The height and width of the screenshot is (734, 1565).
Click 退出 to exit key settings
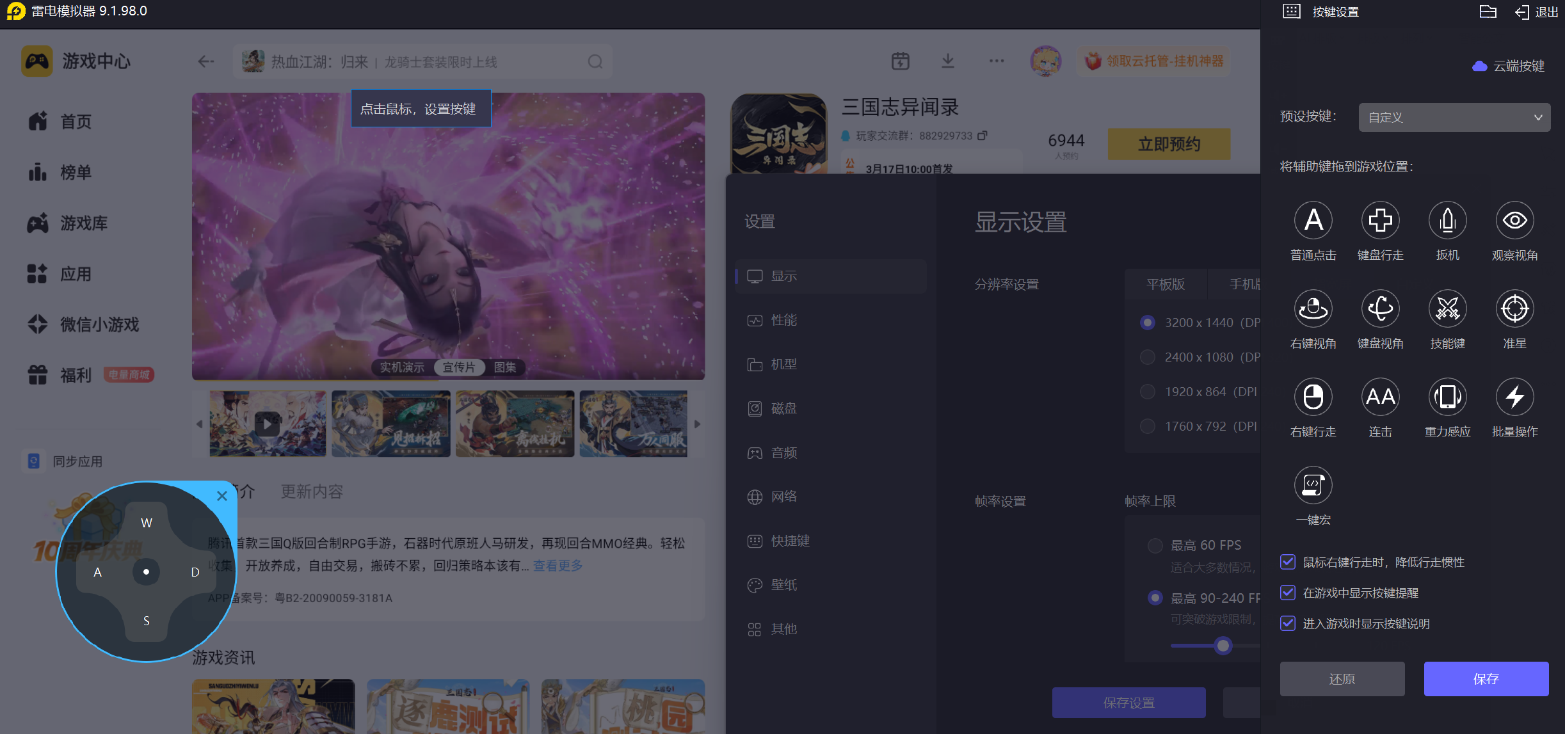tap(1536, 12)
